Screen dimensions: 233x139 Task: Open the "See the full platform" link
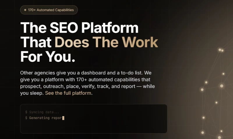click(x=68, y=93)
